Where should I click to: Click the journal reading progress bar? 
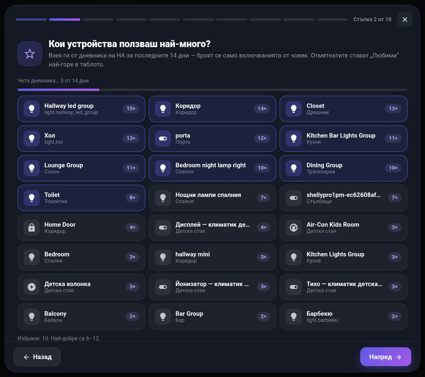point(212,90)
